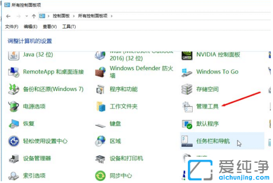This screenshot has height=183, width=273.
Task: Open the 键盘 icon
Action: tap(100, 125)
